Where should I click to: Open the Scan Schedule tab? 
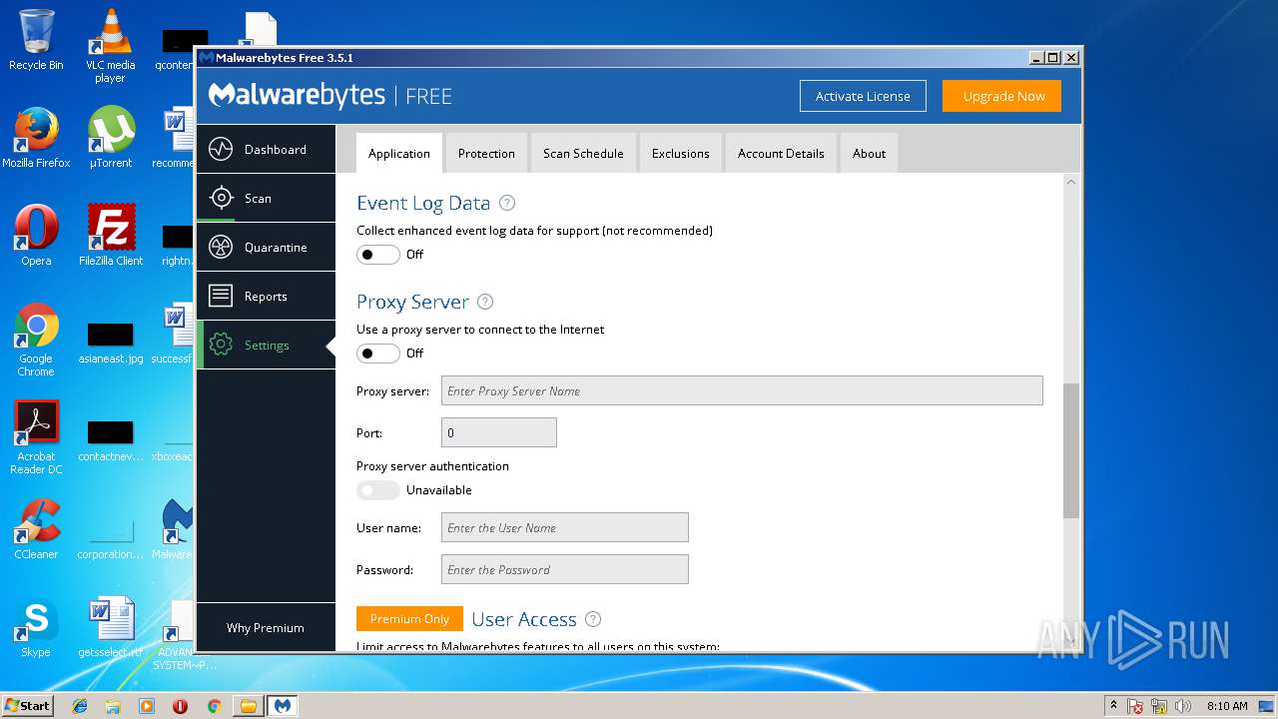point(583,154)
